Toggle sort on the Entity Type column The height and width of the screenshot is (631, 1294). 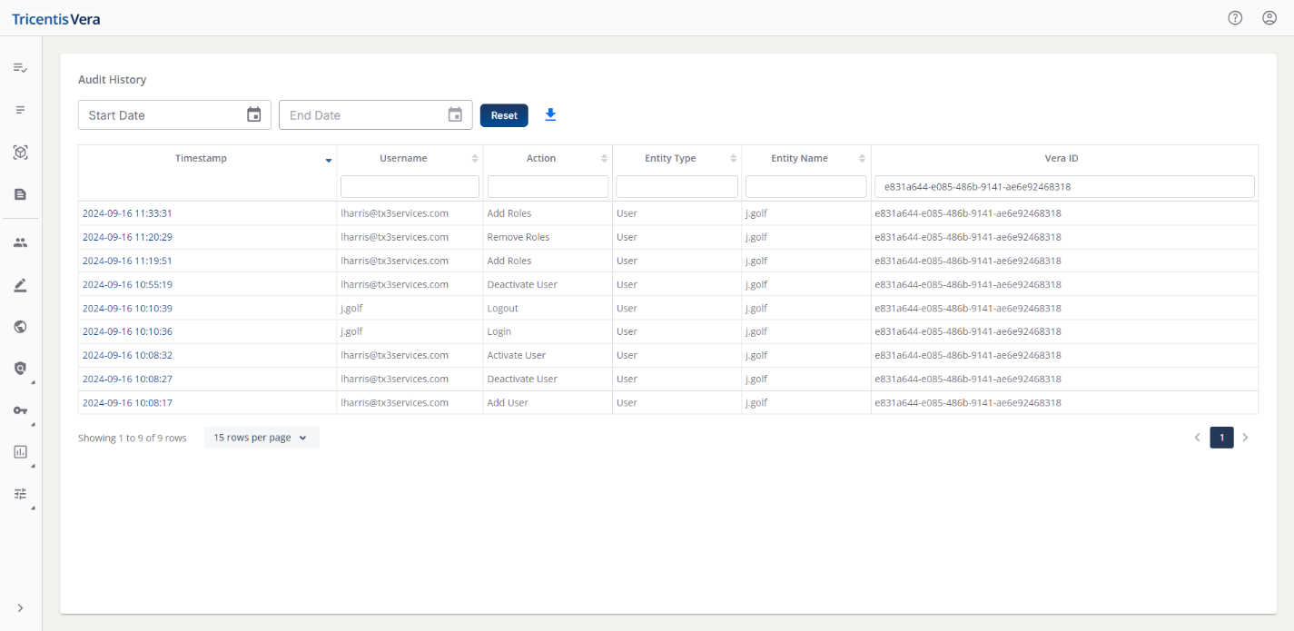click(x=733, y=159)
